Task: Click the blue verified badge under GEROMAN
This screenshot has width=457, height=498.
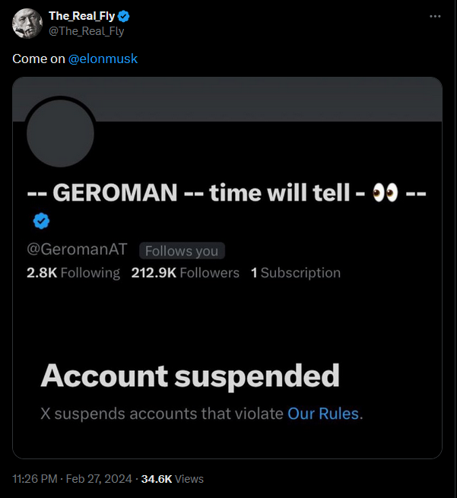Action: pyautogui.click(x=41, y=221)
